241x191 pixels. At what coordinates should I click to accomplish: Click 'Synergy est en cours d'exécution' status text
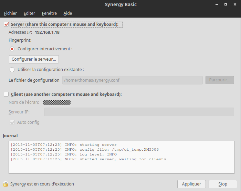[x=42, y=184]
